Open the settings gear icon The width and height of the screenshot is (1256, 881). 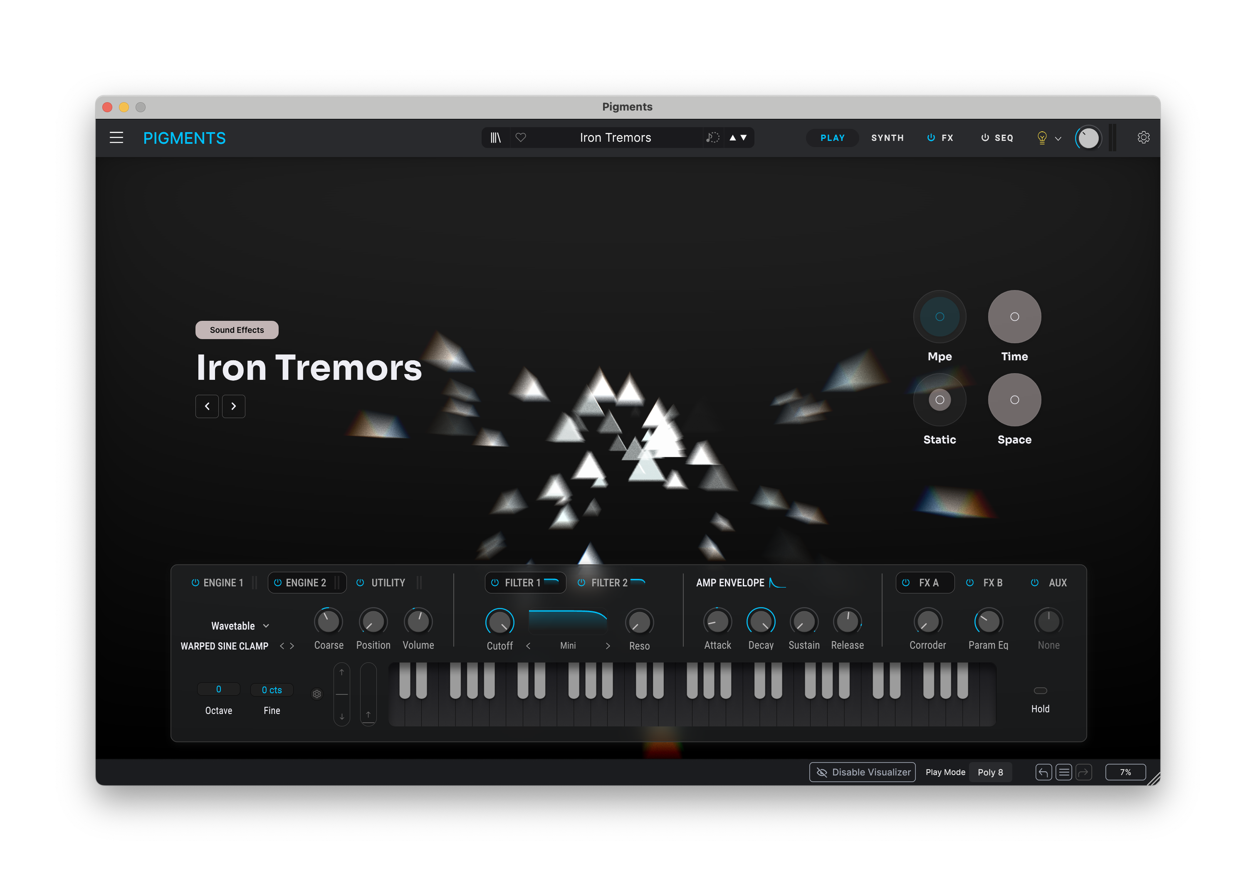point(1143,138)
